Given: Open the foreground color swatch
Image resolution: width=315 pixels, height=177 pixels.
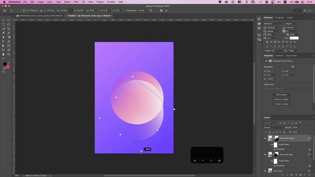Looking at the screenshot, I should tap(4, 64).
